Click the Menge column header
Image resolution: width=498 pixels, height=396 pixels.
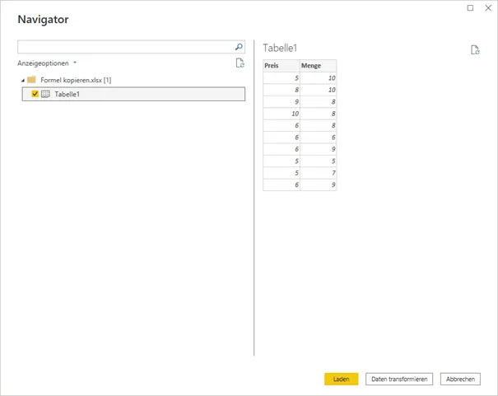pyautogui.click(x=318, y=66)
